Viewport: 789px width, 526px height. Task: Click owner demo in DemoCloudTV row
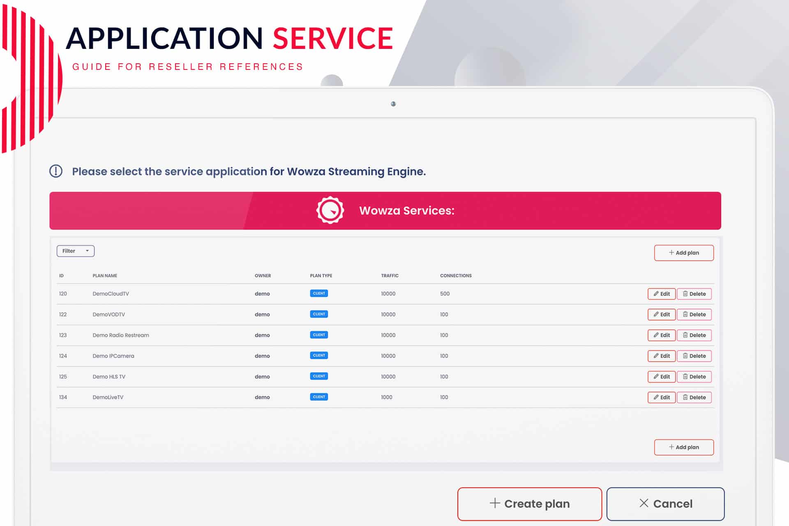pos(262,294)
